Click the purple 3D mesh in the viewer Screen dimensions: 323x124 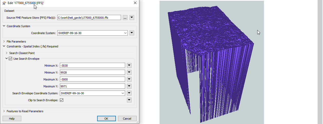coord(211,64)
